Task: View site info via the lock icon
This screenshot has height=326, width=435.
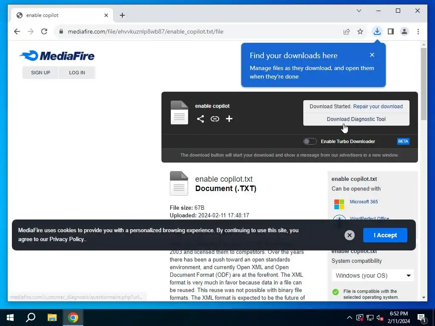Action: pyautogui.click(x=61, y=31)
